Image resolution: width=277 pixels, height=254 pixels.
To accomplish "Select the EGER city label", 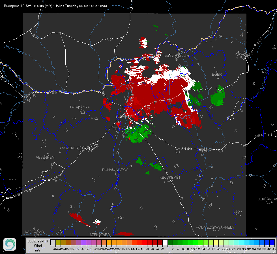I will coord(217,75).
